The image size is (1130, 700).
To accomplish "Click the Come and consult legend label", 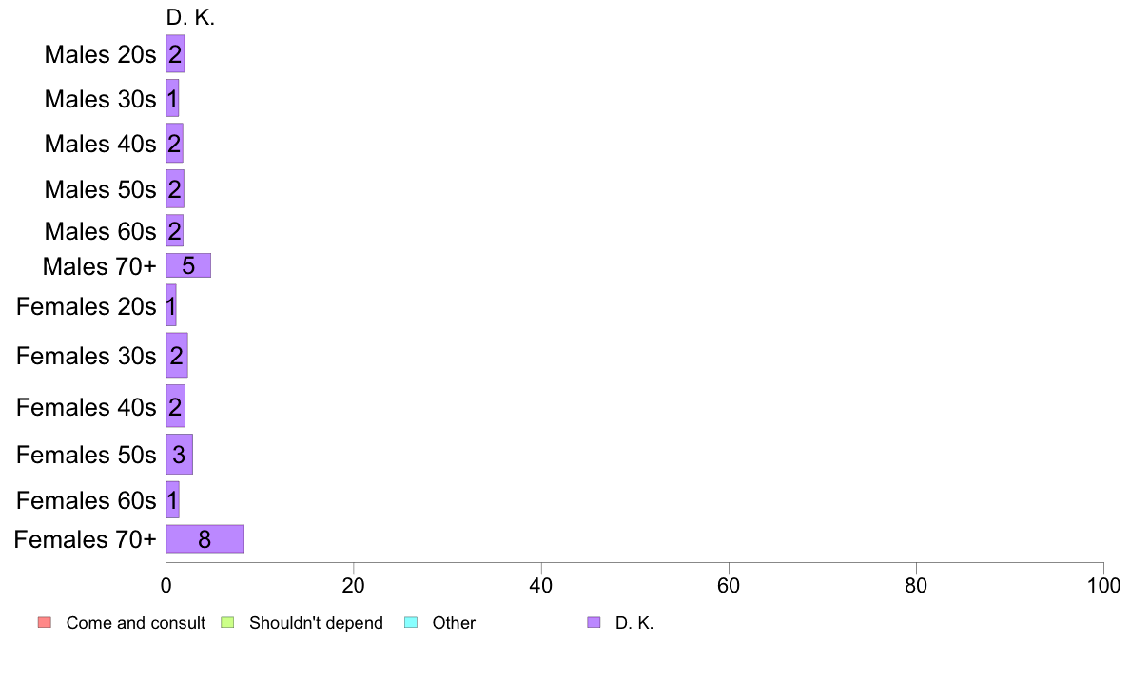I will tap(135, 623).
